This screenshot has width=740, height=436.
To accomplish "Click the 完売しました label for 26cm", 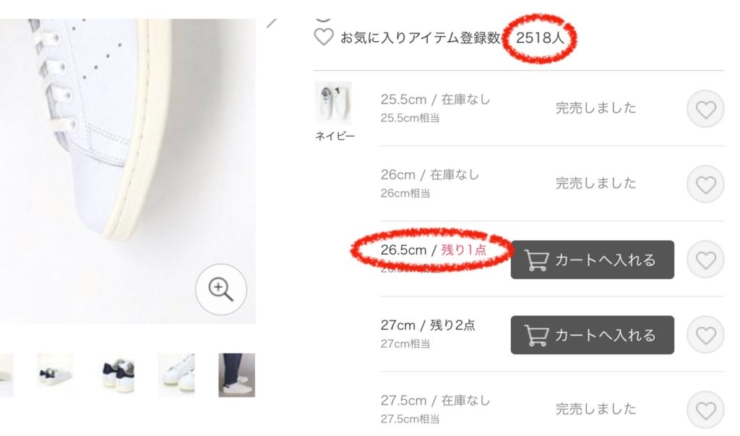I will coord(595,183).
